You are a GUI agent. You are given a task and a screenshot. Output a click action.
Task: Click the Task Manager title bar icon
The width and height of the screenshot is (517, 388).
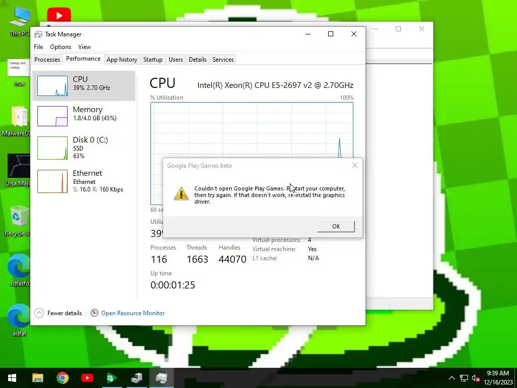coord(38,34)
